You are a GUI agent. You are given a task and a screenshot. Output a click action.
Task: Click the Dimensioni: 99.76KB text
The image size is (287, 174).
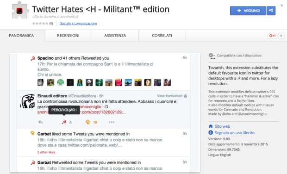(x=224, y=149)
